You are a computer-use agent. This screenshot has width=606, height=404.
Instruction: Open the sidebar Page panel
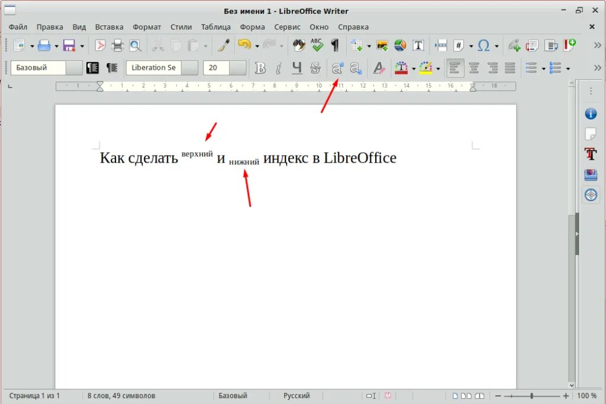point(591,134)
